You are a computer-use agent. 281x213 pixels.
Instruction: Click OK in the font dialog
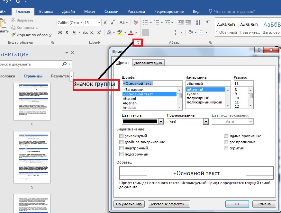(237, 204)
